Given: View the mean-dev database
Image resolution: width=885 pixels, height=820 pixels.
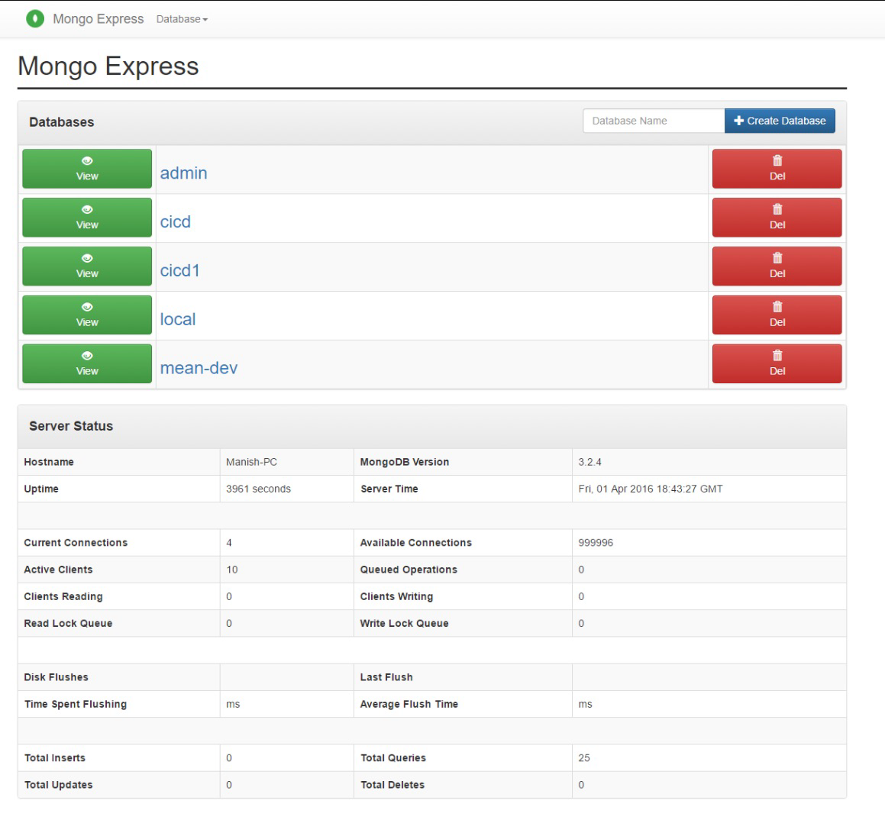Looking at the screenshot, I should tap(87, 364).
